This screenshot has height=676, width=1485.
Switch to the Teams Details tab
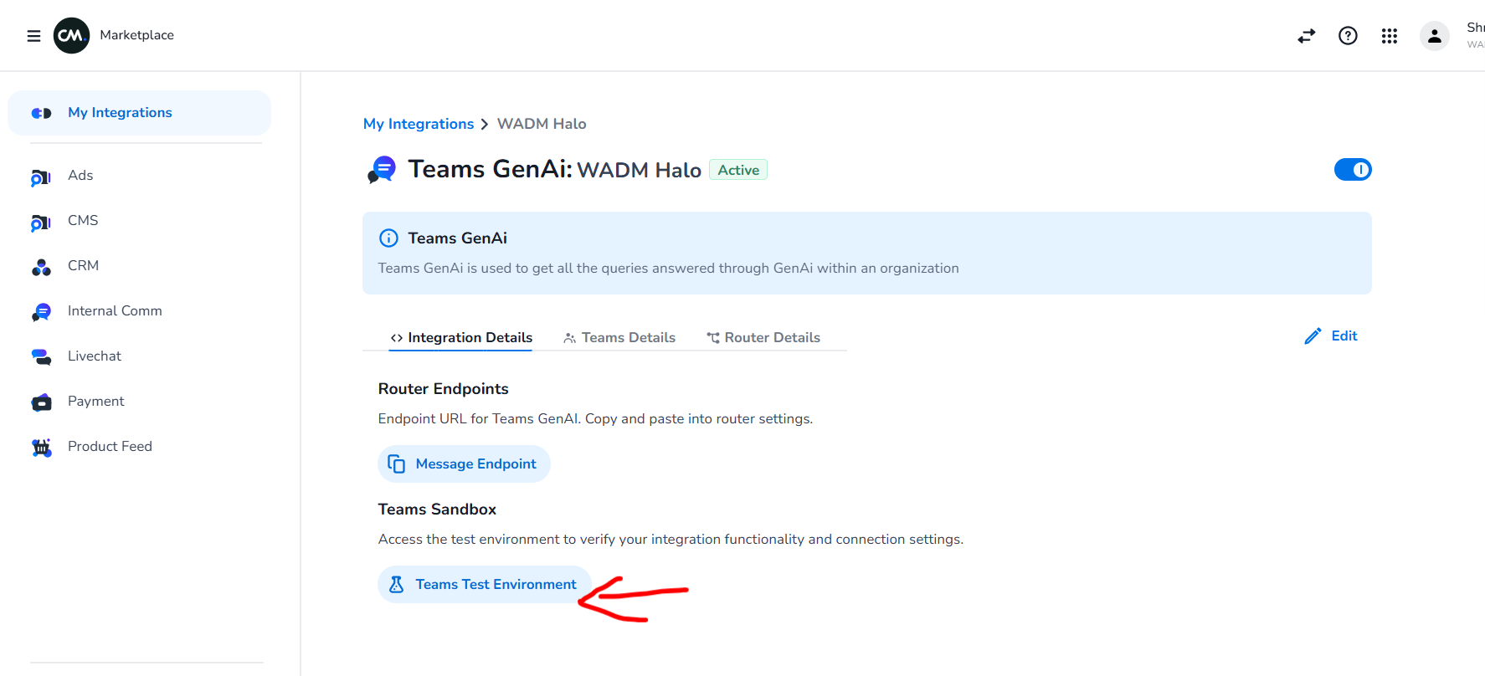coord(619,338)
